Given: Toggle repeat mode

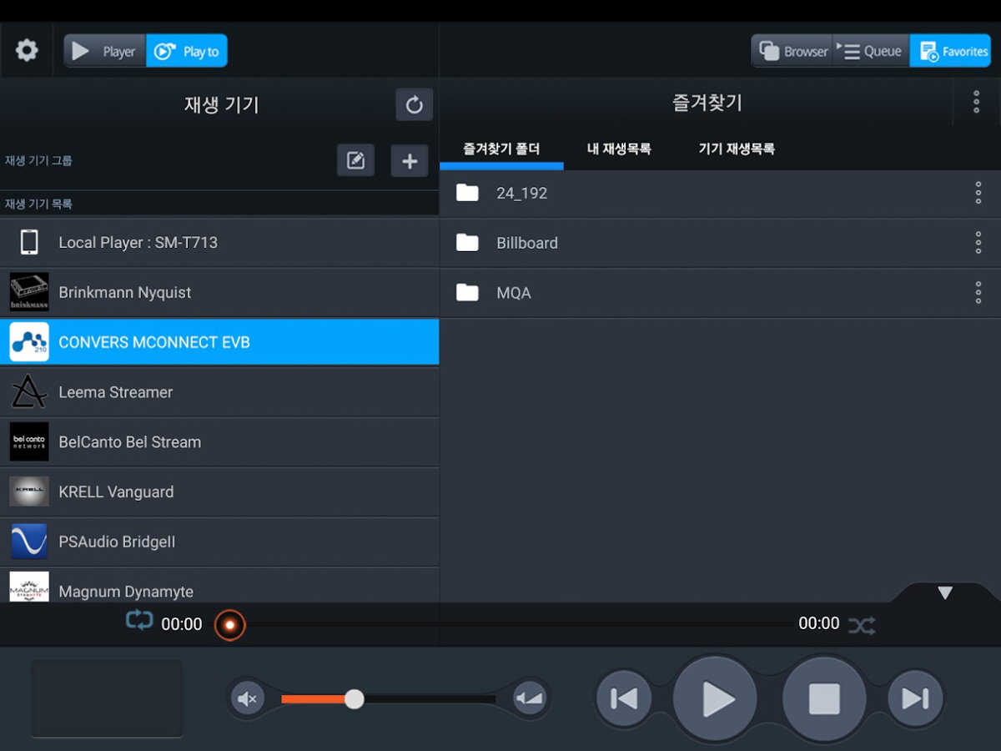Looking at the screenshot, I should [x=139, y=621].
